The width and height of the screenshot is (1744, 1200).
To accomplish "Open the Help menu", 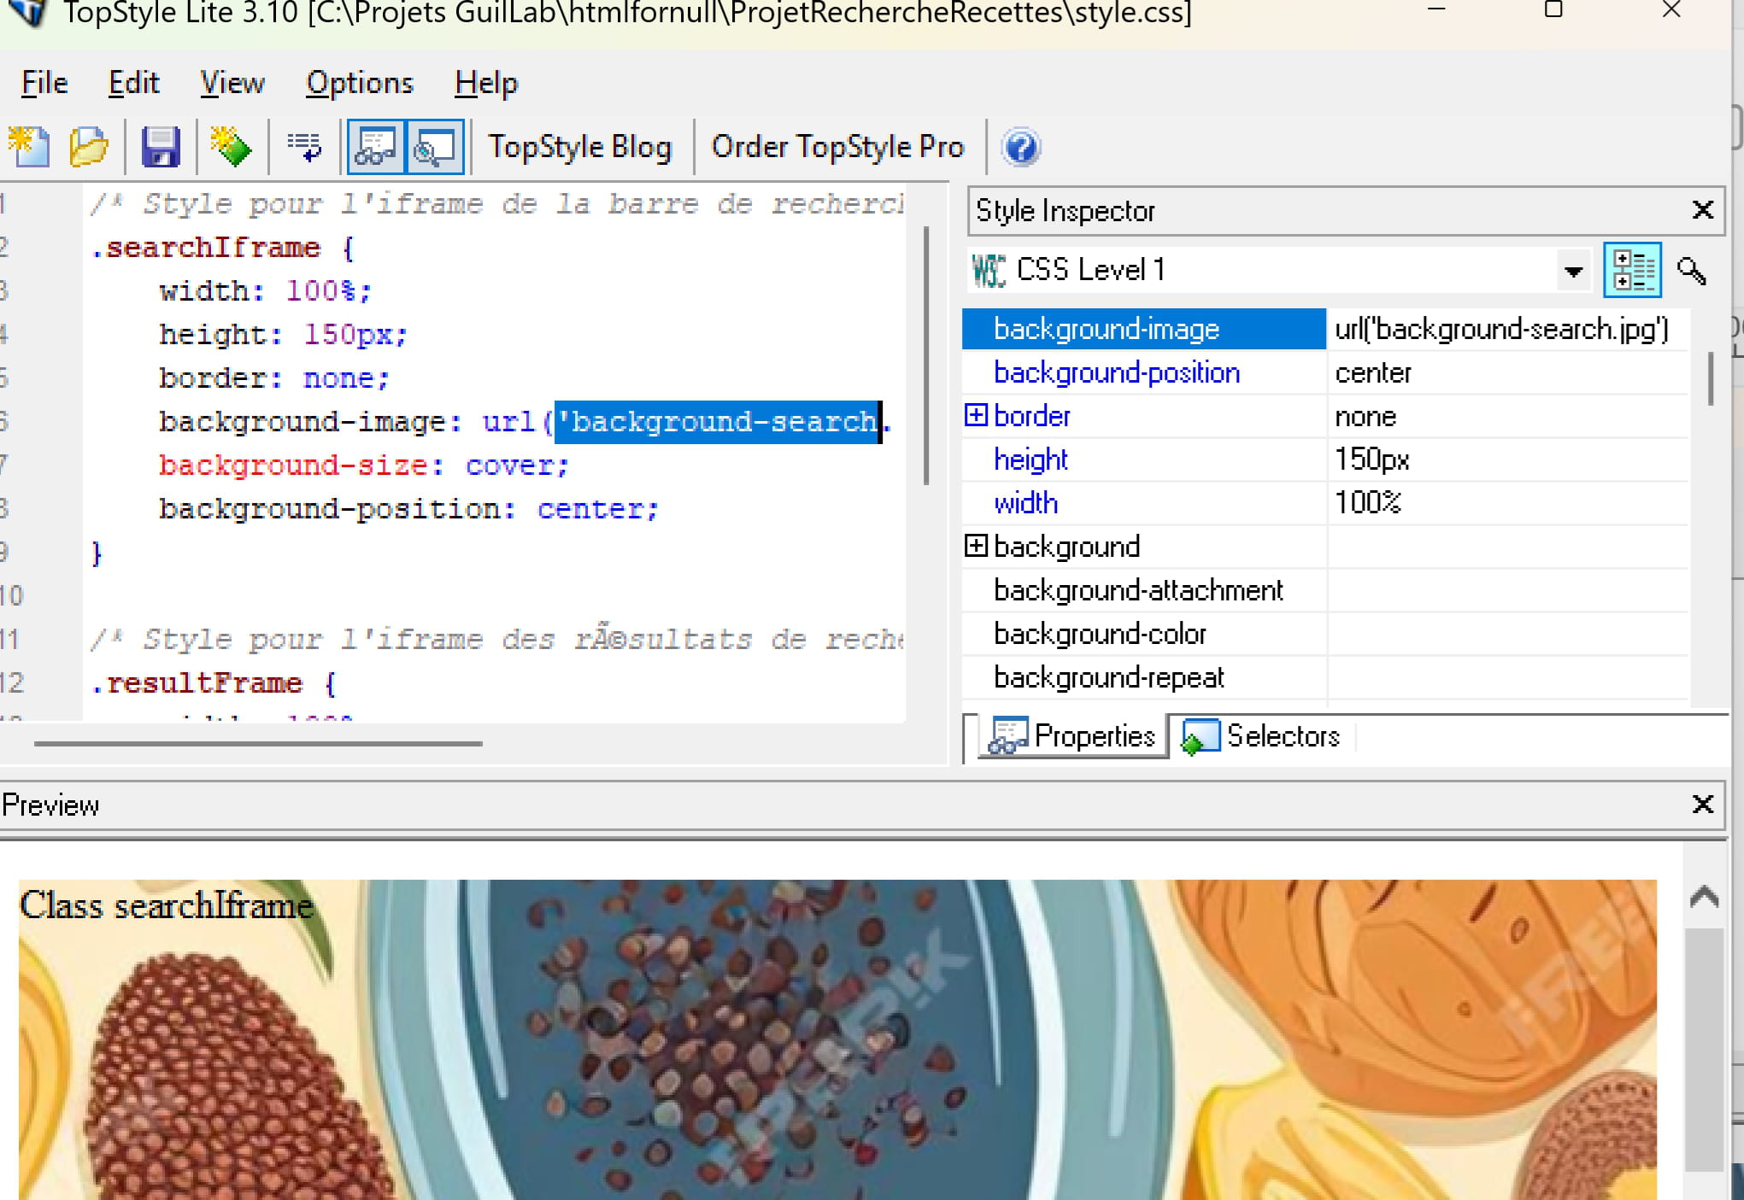I will 486,83.
